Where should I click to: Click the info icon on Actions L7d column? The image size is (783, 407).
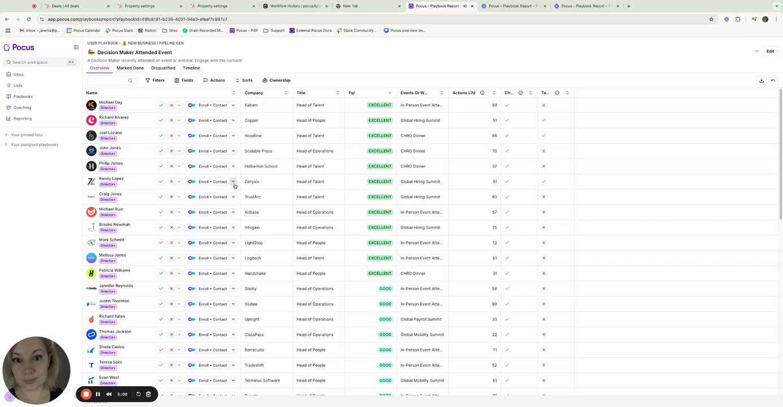[482, 93]
